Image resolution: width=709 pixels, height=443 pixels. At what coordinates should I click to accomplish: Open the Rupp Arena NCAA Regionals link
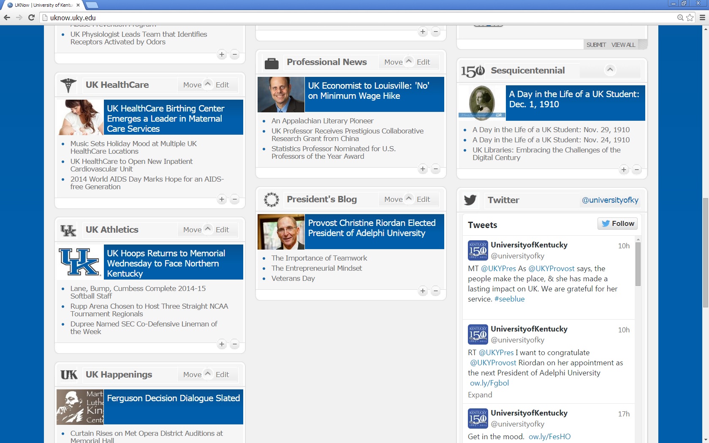click(149, 310)
